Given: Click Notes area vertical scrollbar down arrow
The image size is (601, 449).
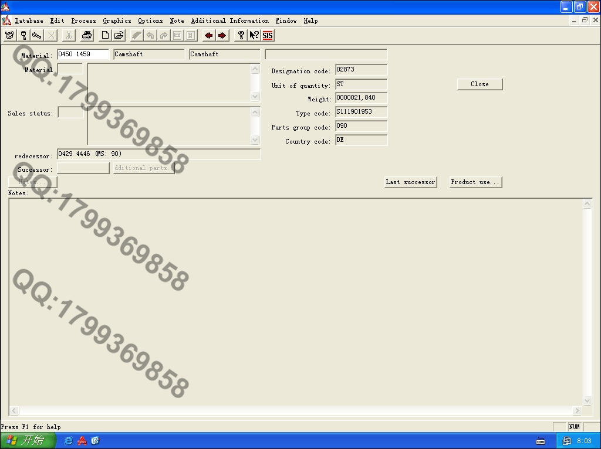Looking at the screenshot, I should 587,399.
